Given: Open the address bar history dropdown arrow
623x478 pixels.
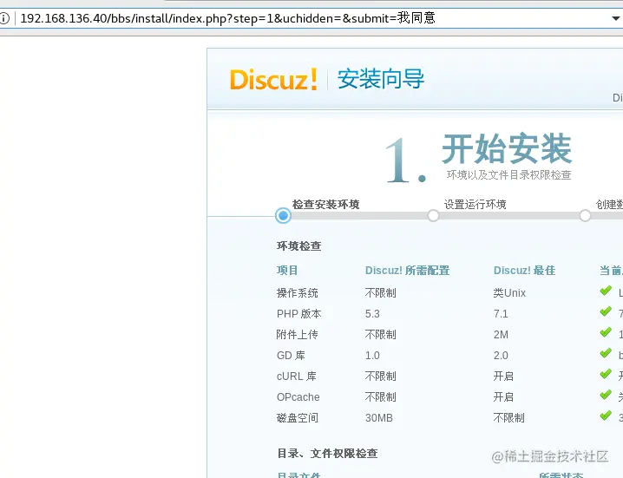Looking at the screenshot, I should click(x=615, y=18).
